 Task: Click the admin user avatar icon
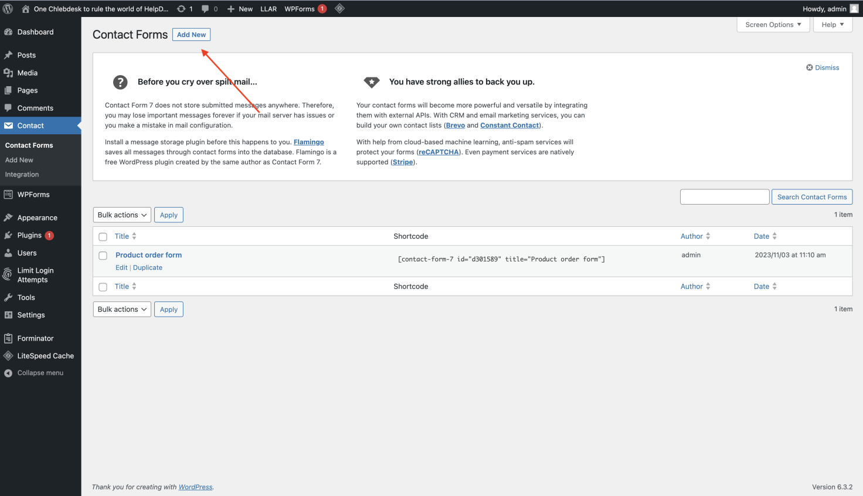[854, 9]
